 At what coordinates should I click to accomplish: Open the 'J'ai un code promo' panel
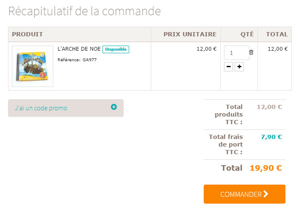tap(66, 108)
